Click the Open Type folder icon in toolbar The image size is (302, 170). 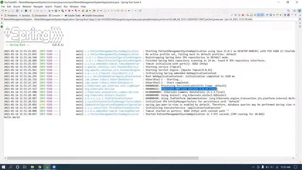[94, 11]
